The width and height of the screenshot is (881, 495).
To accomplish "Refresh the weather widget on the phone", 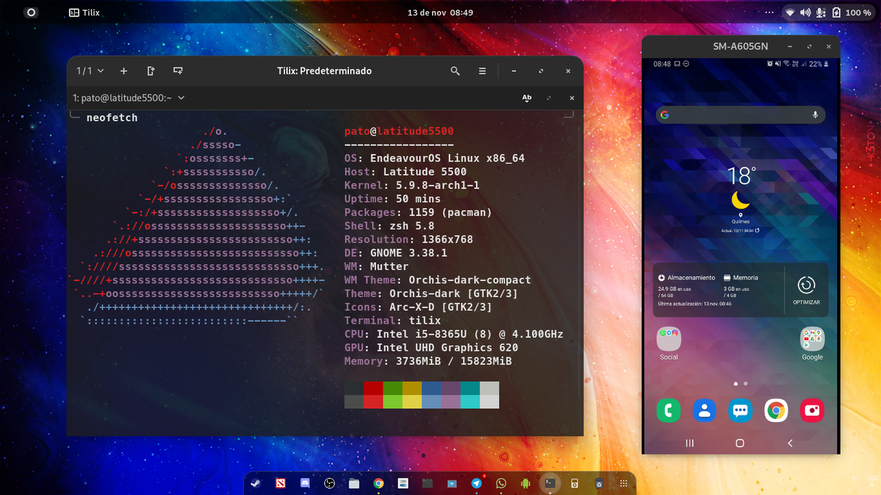I will 757,231.
